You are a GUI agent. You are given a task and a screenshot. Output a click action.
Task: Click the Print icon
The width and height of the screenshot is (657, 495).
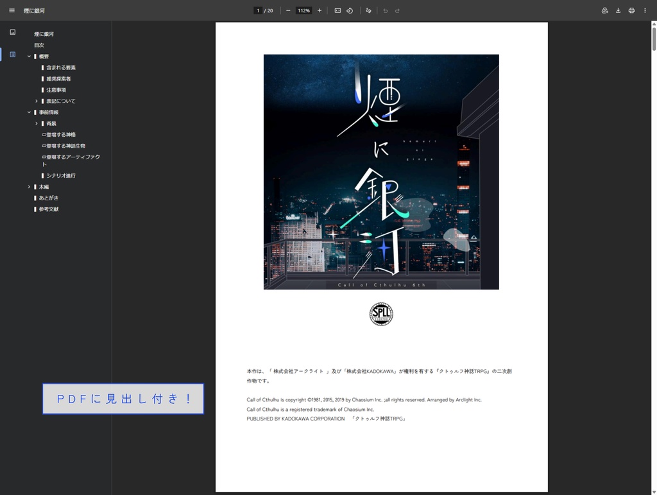pyautogui.click(x=631, y=10)
